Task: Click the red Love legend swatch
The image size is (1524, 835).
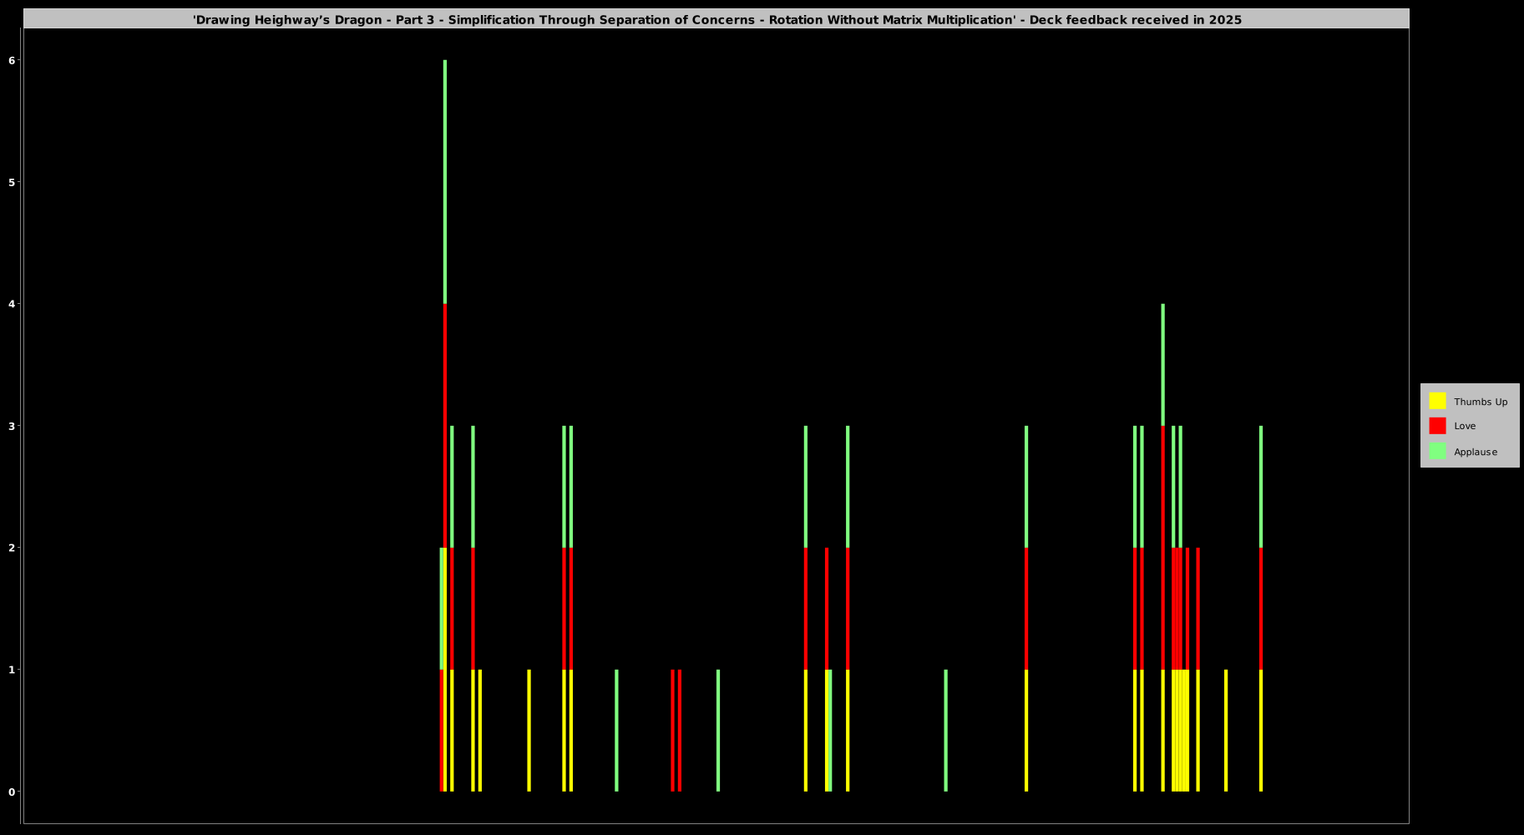Action: click(1437, 426)
